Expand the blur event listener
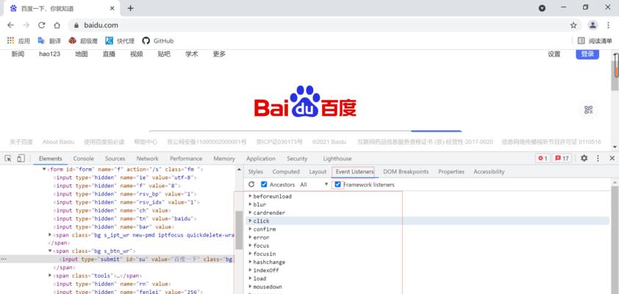 point(250,204)
